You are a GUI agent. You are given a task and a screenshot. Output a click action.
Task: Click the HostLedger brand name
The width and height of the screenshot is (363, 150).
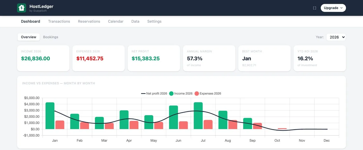pos(41,6)
